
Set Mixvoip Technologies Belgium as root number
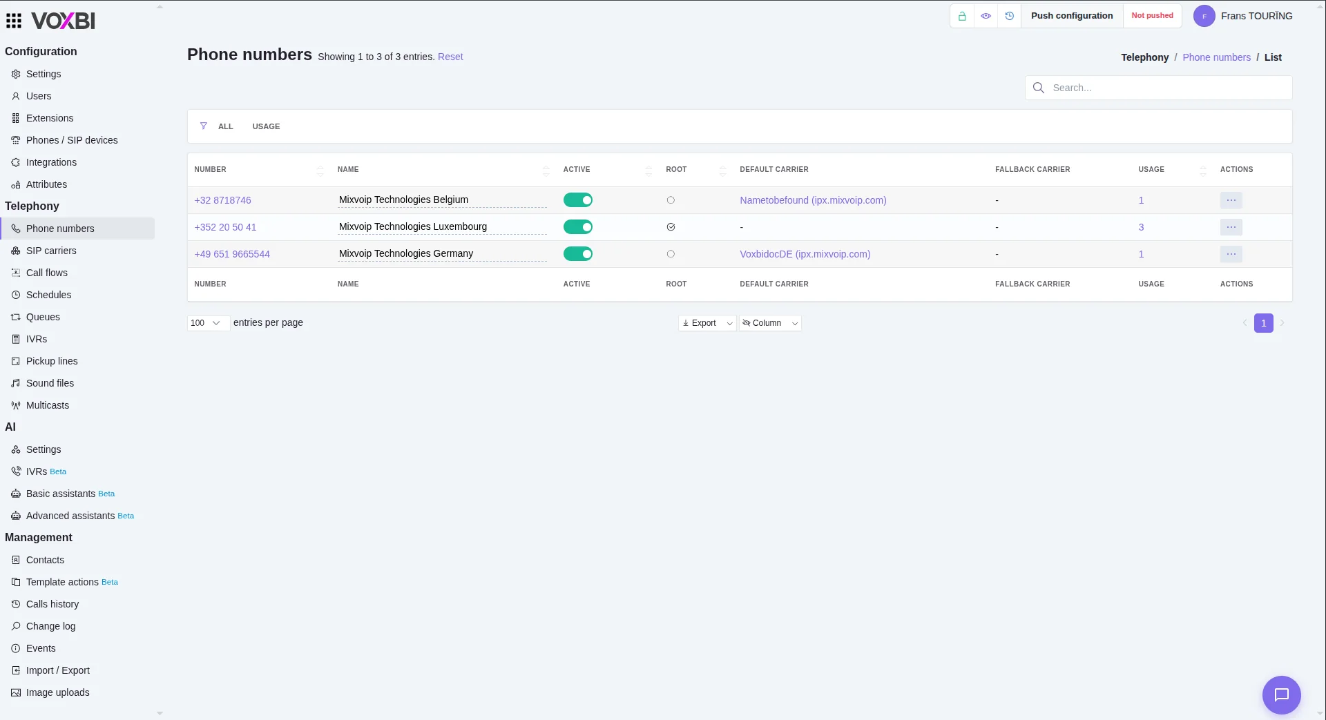point(671,200)
